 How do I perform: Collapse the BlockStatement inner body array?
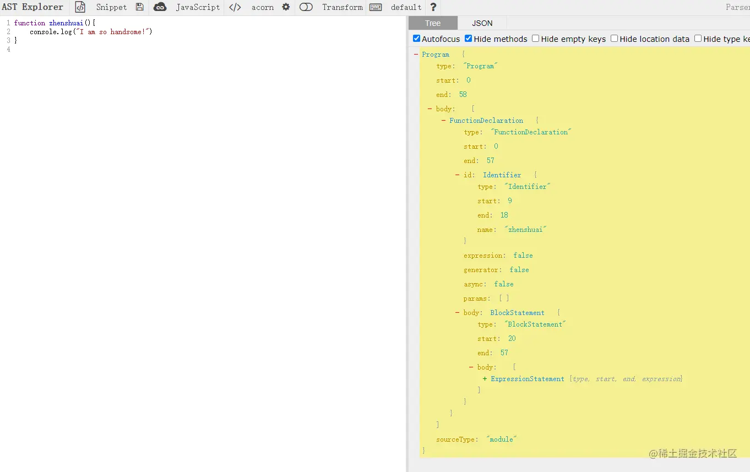471,367
